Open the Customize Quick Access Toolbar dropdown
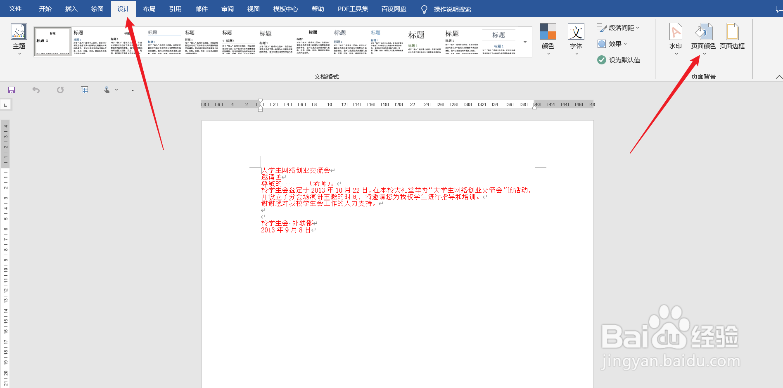 (133, 90)
